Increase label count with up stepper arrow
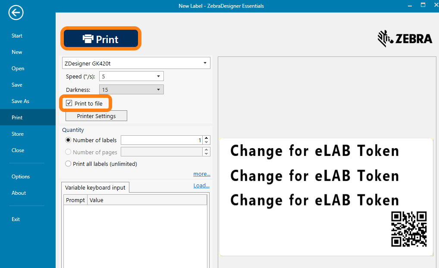The width and height of the screenshot is (439, 268). point(207,138)
